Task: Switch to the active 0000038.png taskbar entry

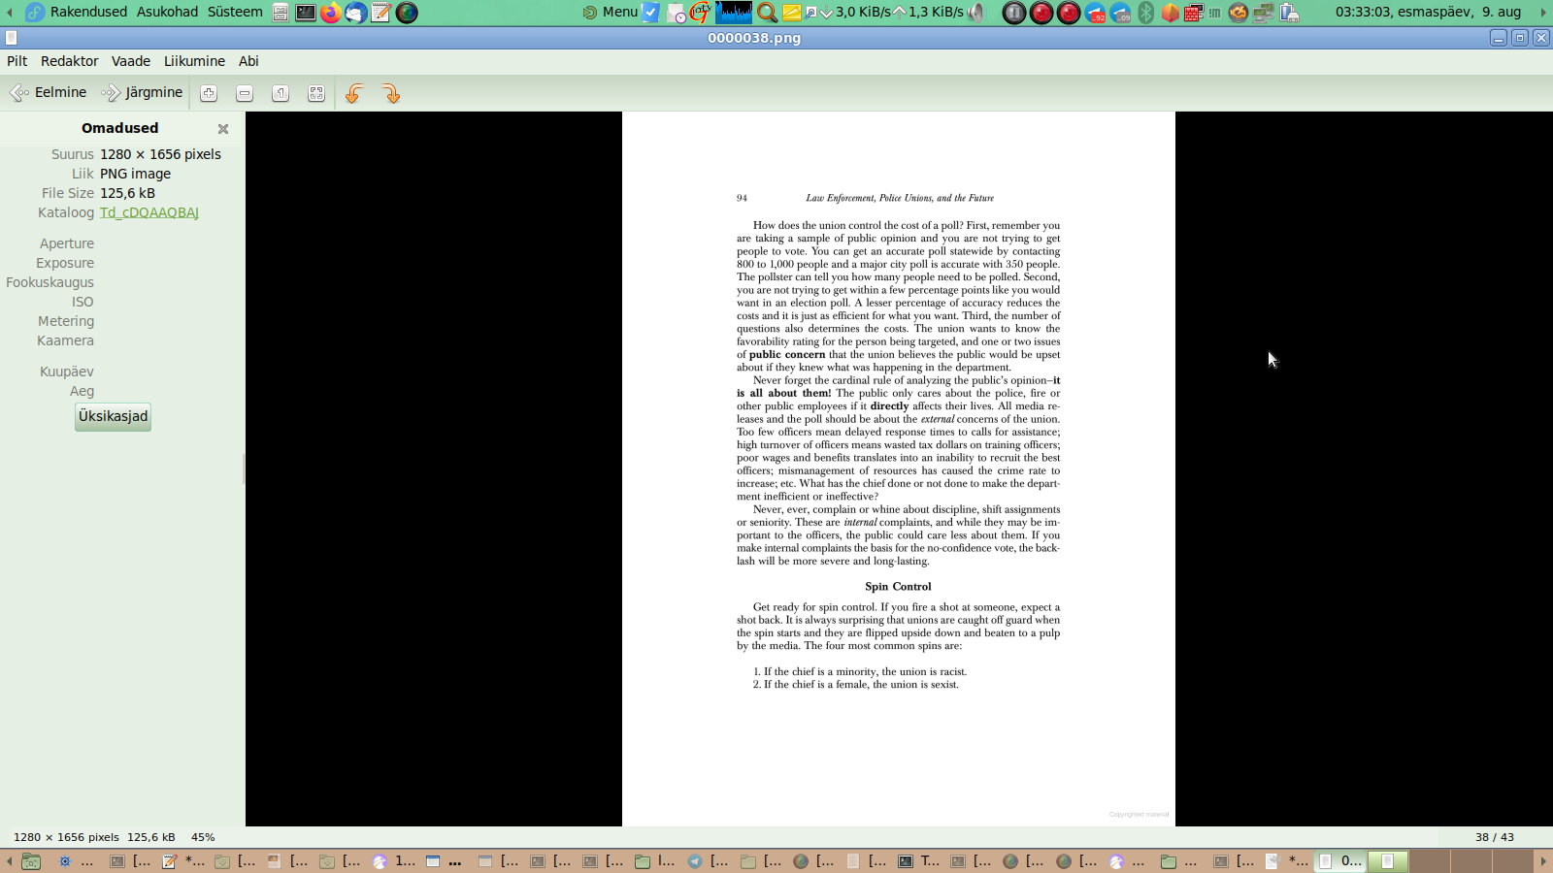Action: click(1340, 861)
